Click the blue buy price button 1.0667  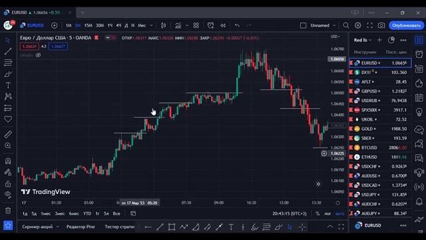(58, 47)
